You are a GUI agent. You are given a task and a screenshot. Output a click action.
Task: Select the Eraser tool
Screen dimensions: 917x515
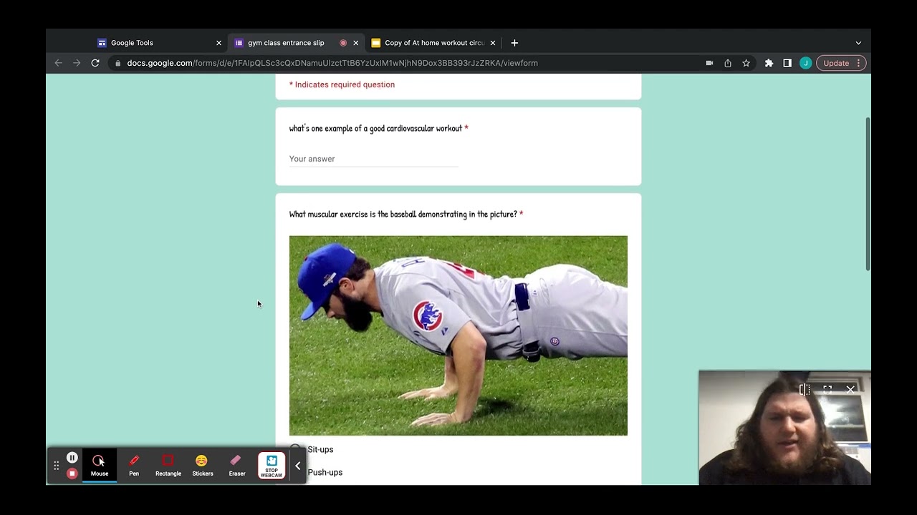click(x=237, y=465)
